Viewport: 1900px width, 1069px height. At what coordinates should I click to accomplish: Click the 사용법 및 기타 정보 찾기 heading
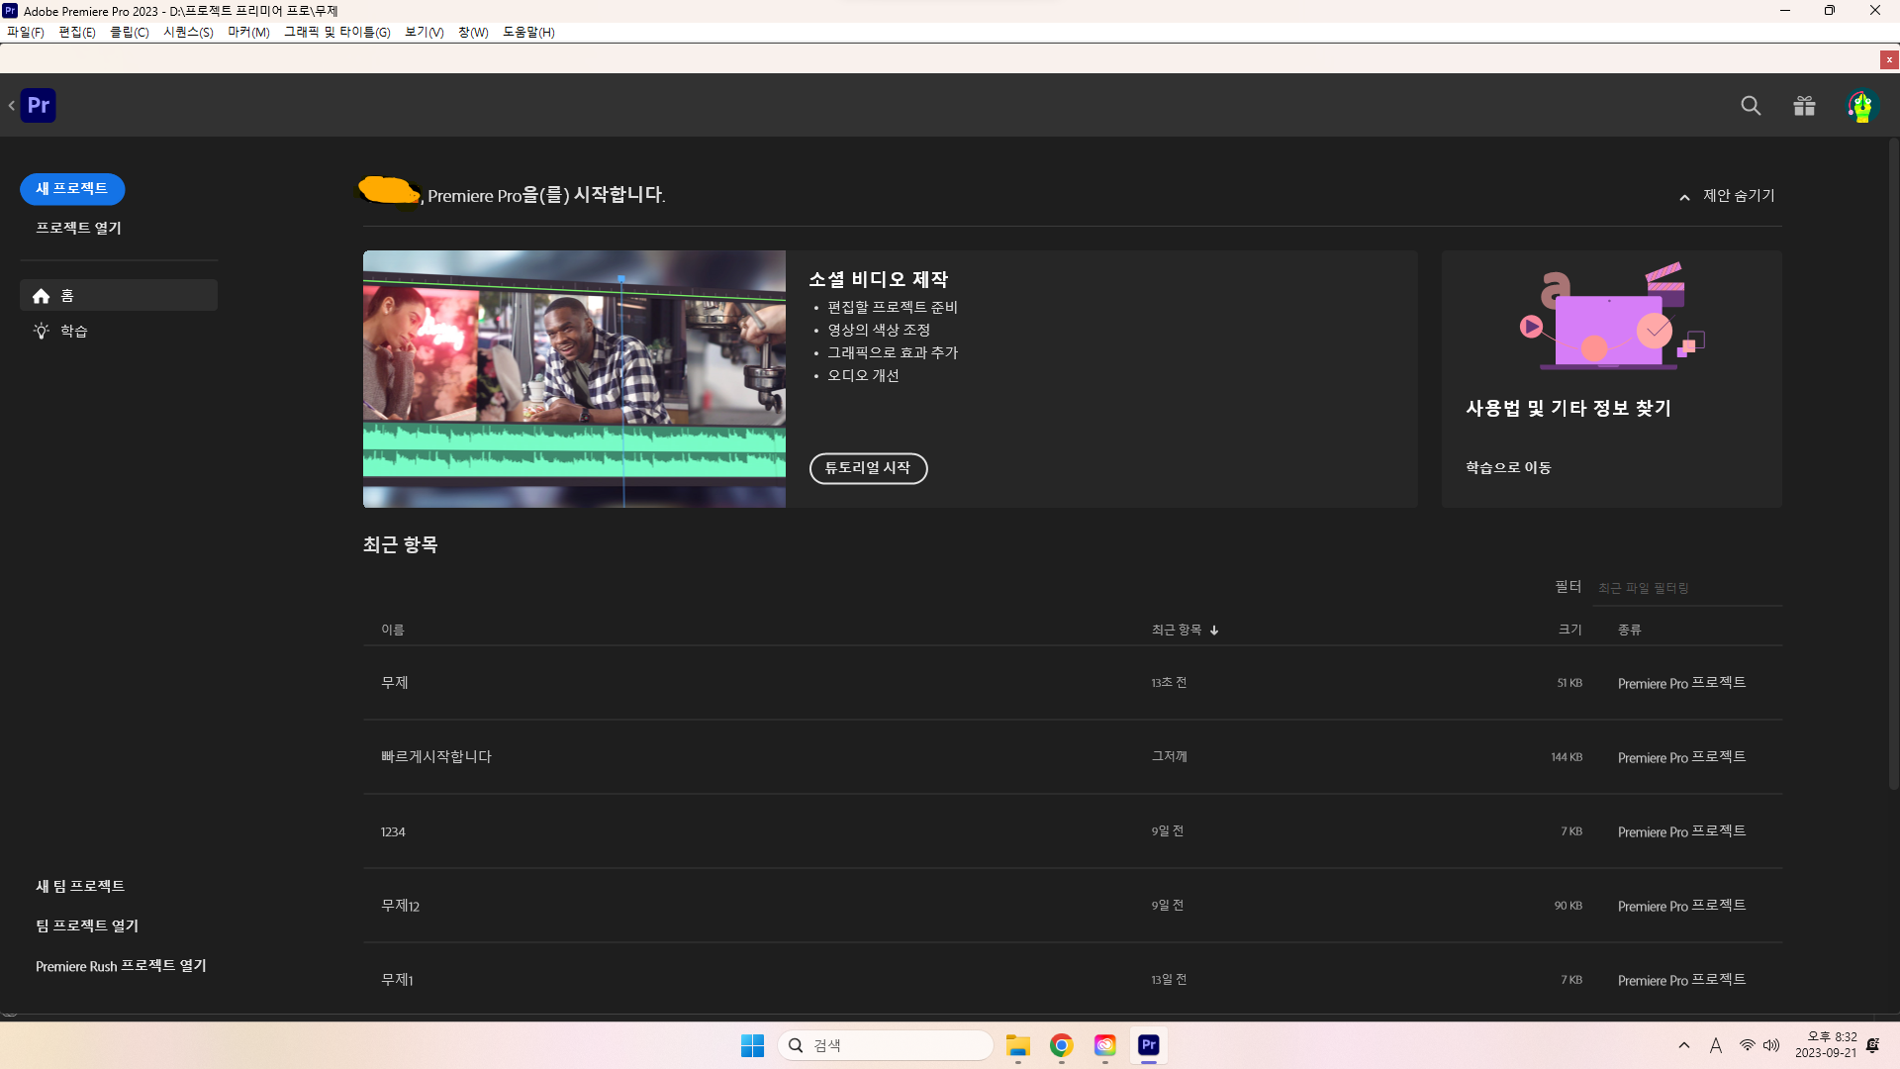[1568, 409]
